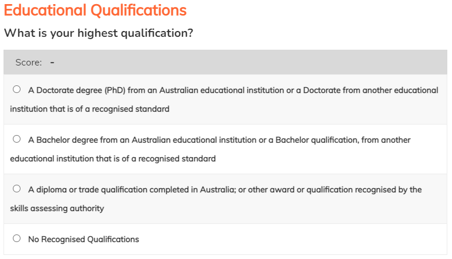Viewport: 452px width, 259px height.
Task: Select the No Recognised Qualifications radio button
Action: coord(16,239)
